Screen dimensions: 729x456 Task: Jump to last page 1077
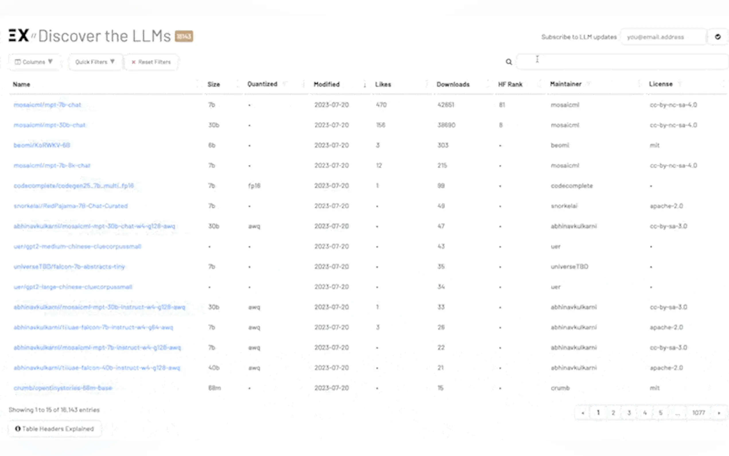tap(698, 413)
